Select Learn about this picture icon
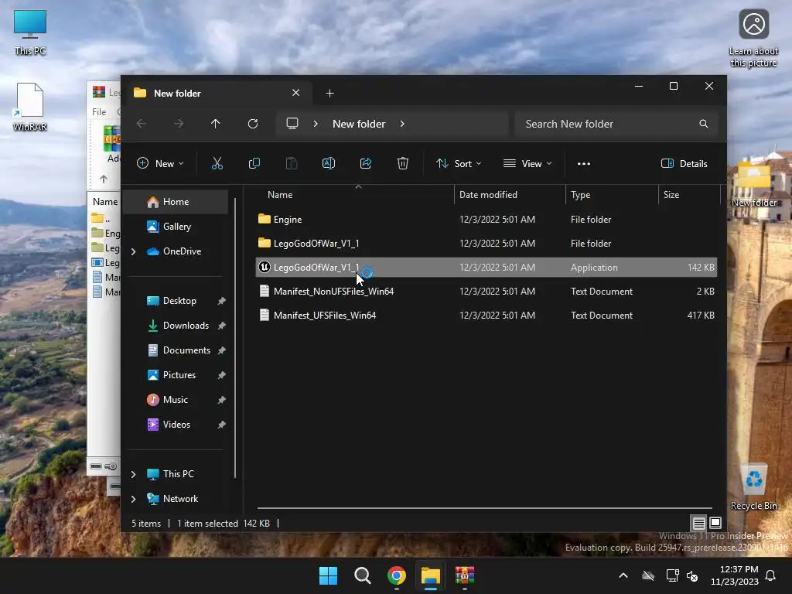Screen dimensions: 792x594 tap(753, 39)
